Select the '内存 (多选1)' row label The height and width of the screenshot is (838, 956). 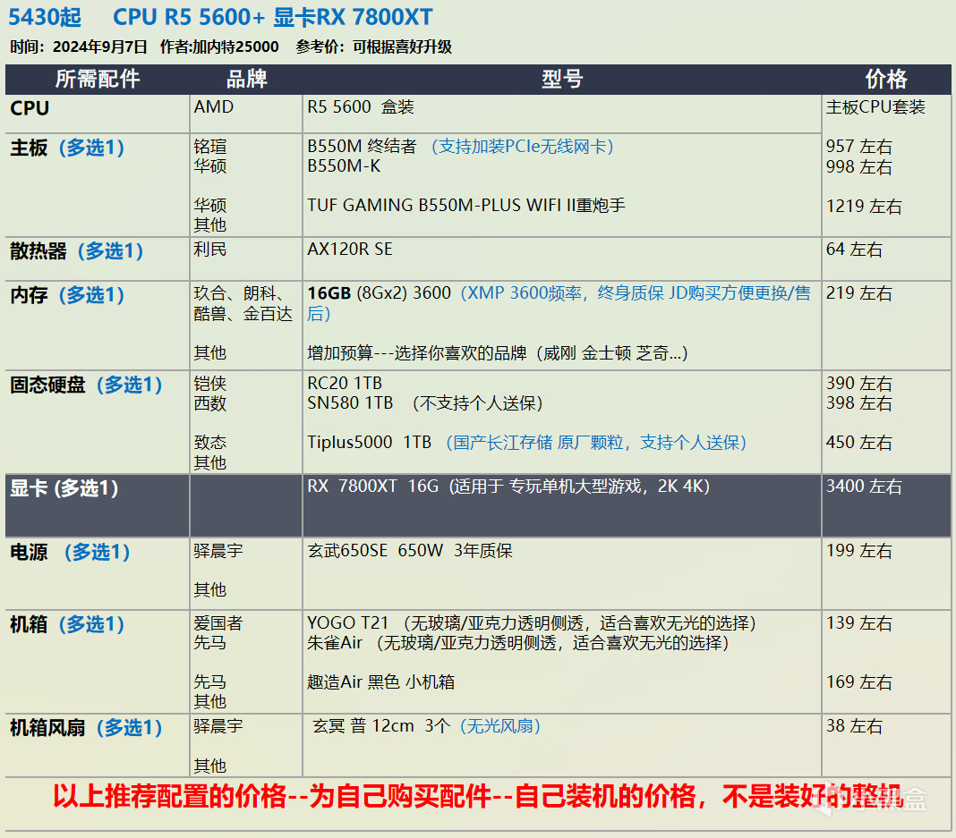pos(68,295)
